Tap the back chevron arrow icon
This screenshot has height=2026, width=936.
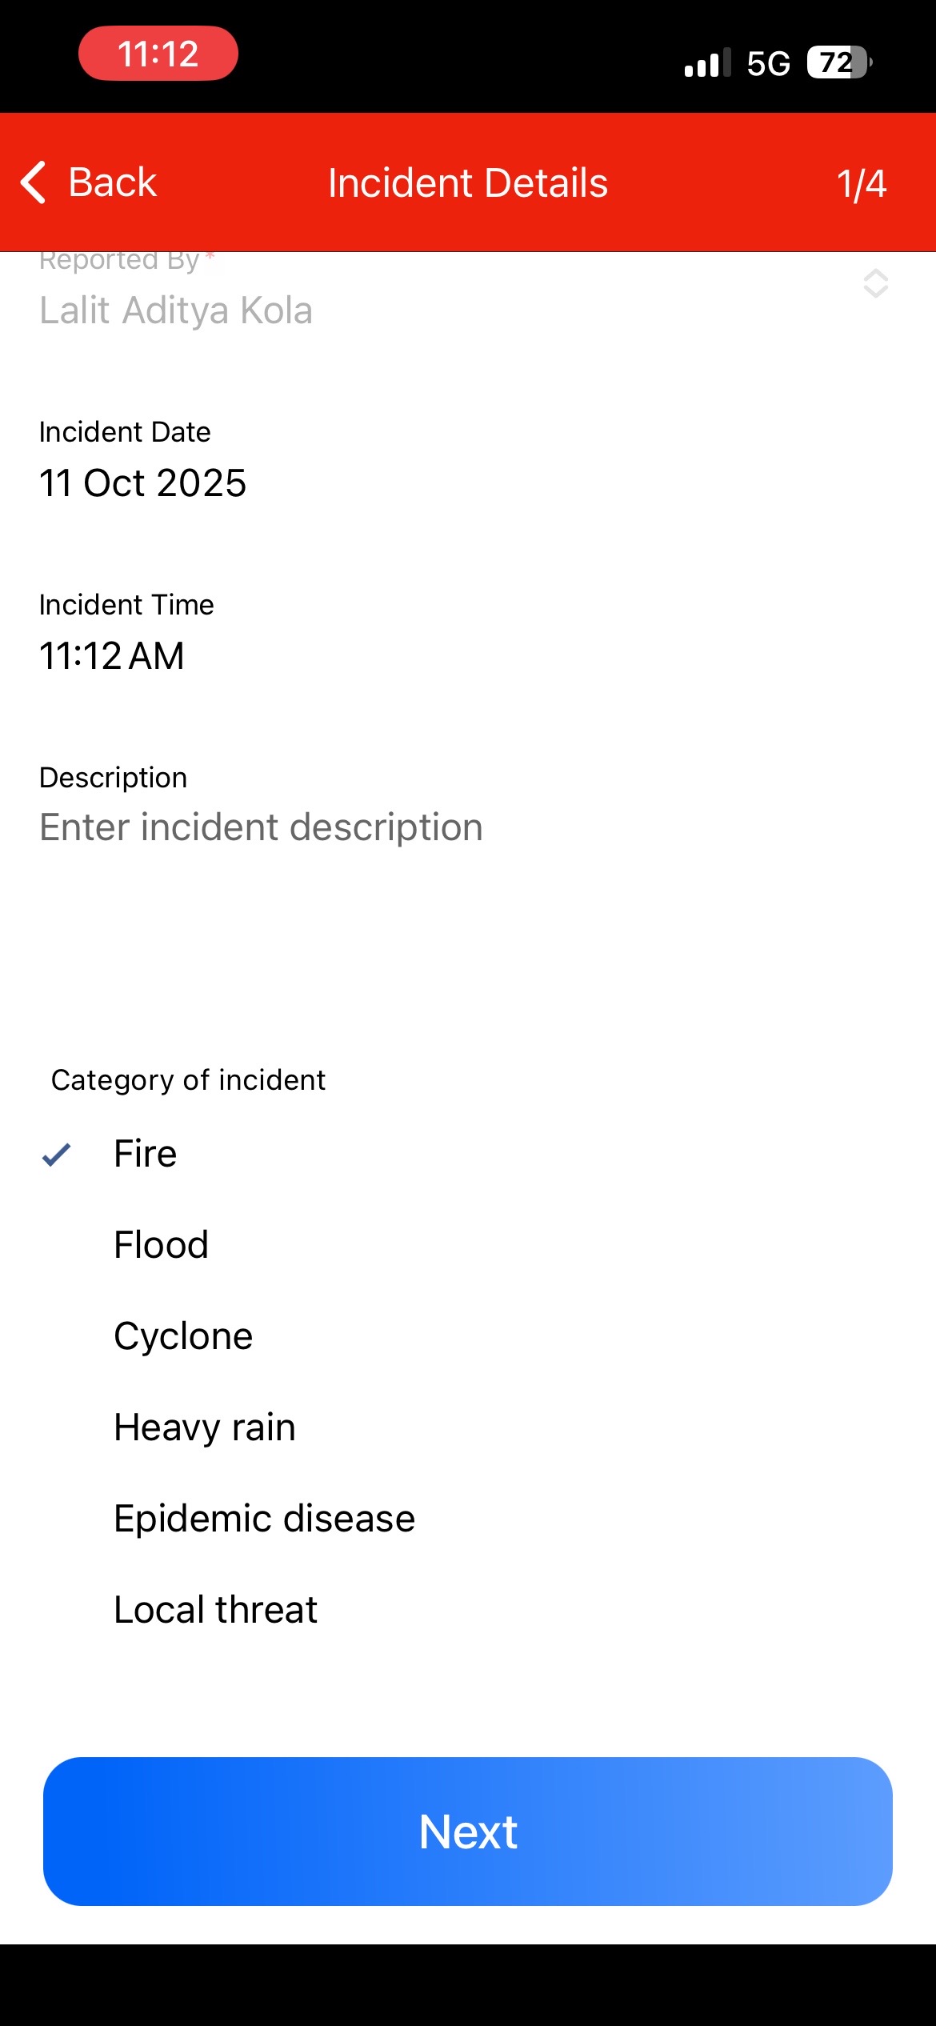coord(34,182)
